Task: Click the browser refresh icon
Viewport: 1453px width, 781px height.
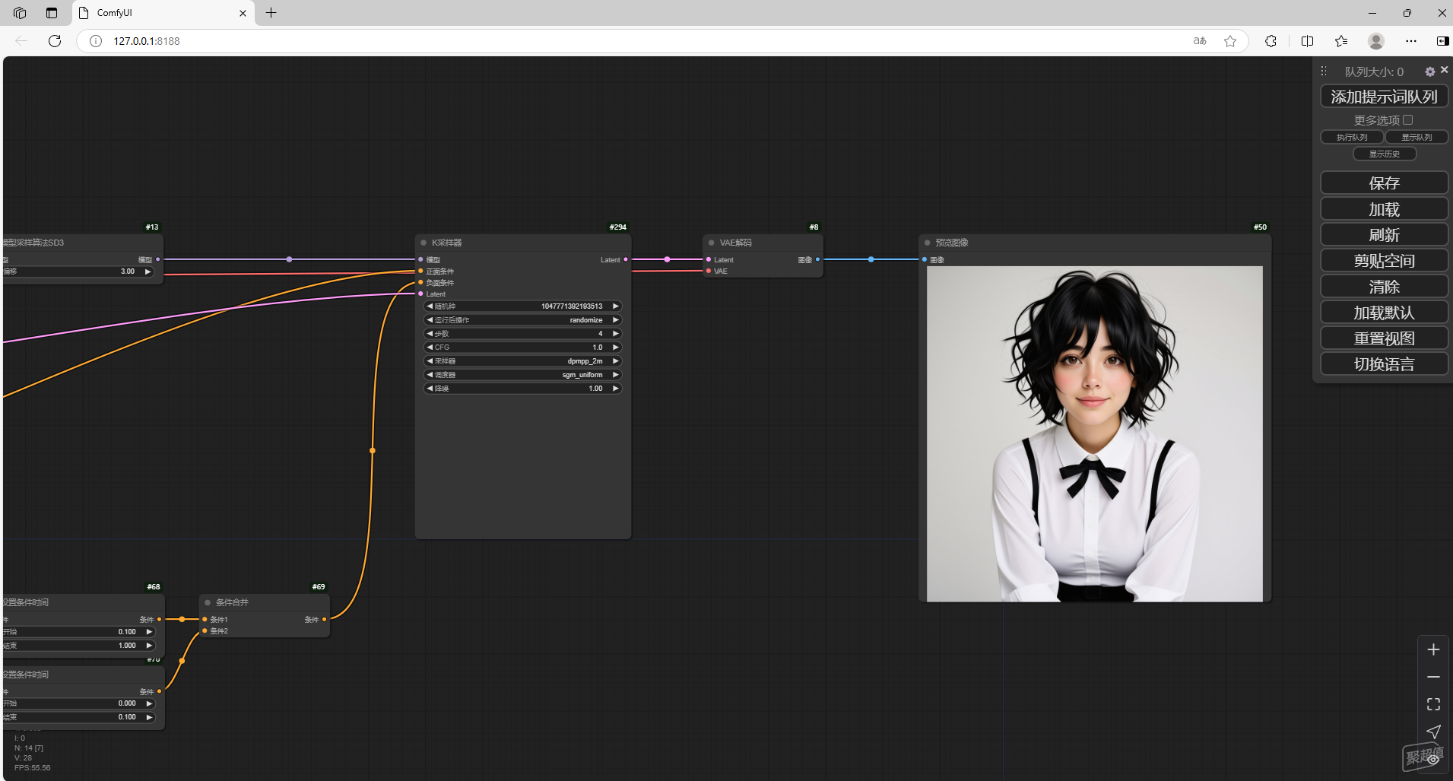Action: [55, 41]
